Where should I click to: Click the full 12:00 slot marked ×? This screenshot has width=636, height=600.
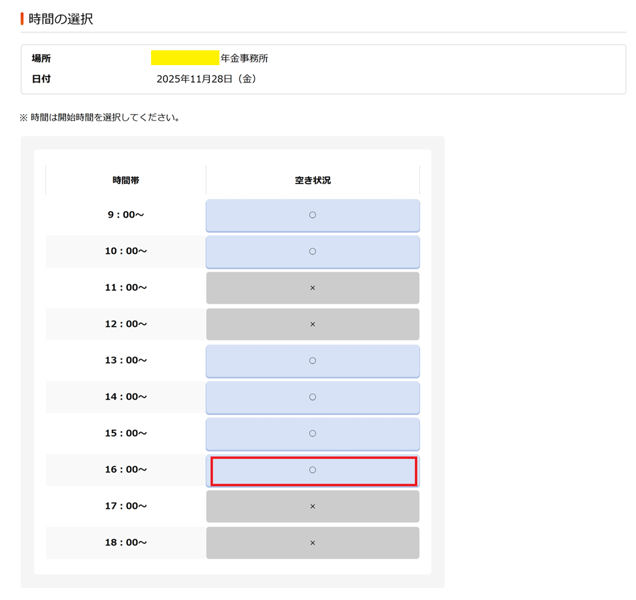[312, 324]
